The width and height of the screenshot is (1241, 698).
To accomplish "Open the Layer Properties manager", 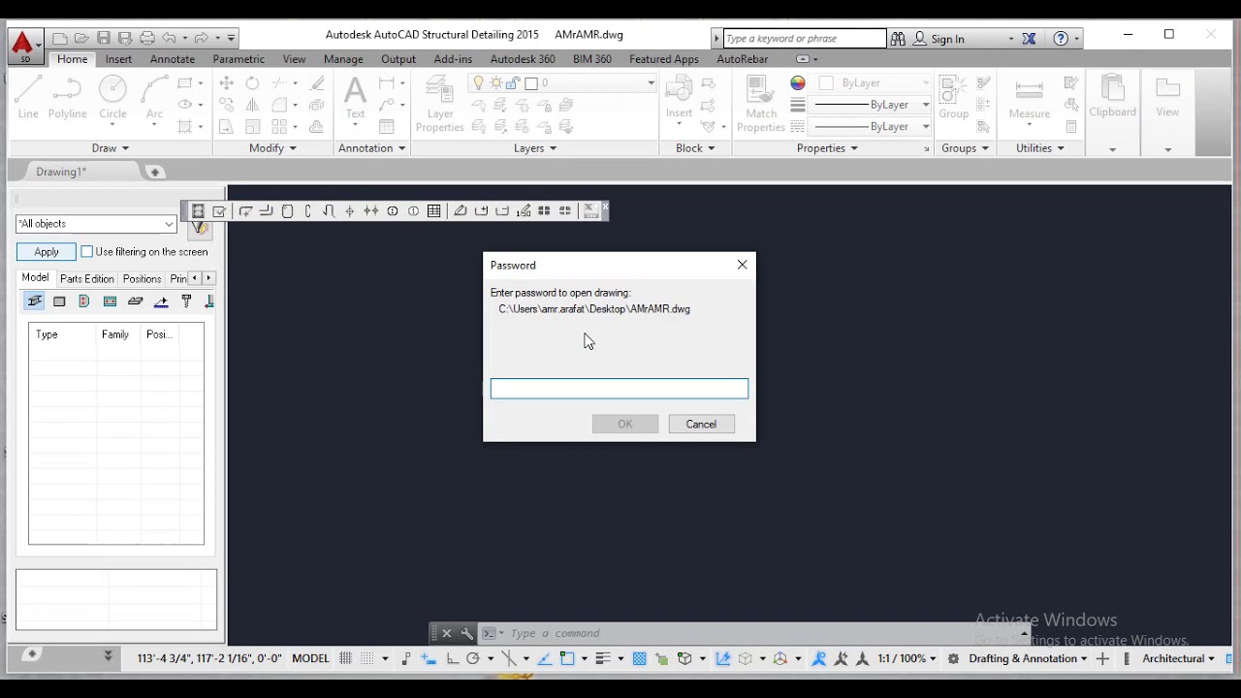I will [x=440, y=105].
